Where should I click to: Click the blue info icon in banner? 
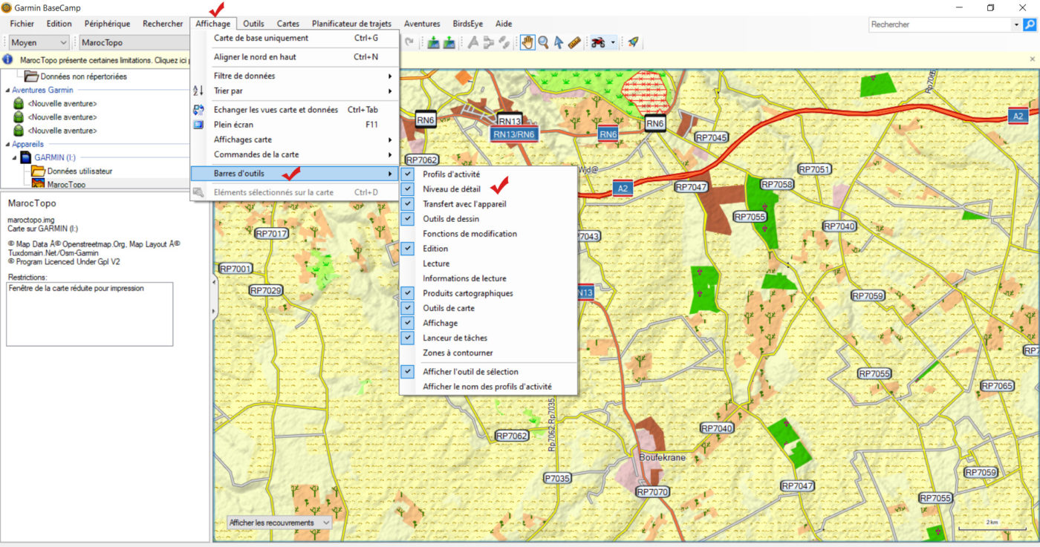point(7,59)
